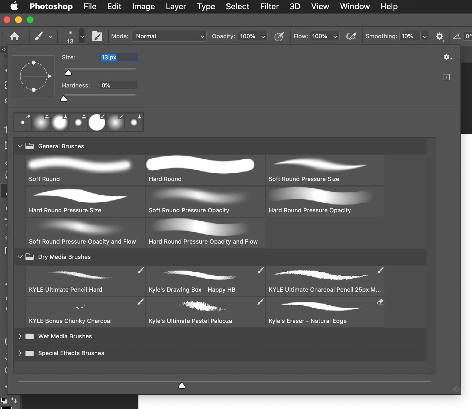Viewport: 472px width, 409px height.
Task: Adjust the brush thumbnail size slider
Action: pyautogui.click(x=182, y=385)
